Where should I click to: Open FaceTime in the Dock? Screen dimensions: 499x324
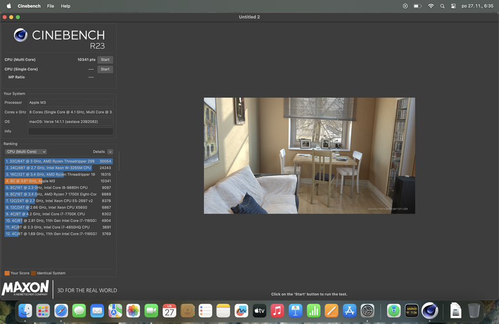tap(151, 310)
